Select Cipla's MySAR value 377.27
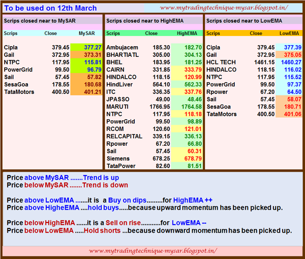The image size is (305, 259). (x=93, y=47)
